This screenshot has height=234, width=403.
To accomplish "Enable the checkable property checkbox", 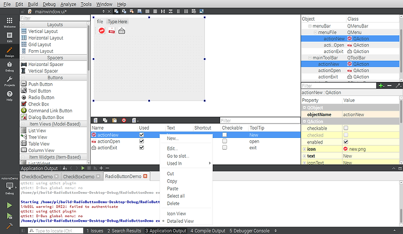I will [346, 128].
